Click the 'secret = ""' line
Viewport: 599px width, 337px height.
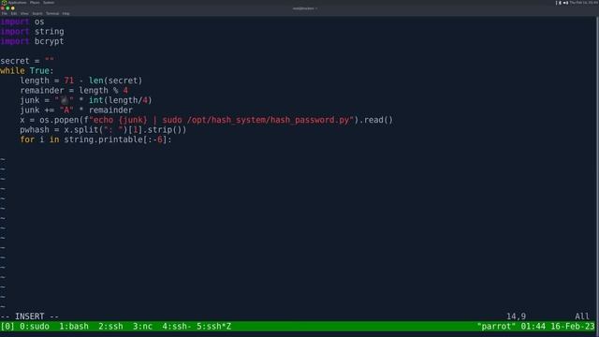pyautogui.click(x=27, y=61)
